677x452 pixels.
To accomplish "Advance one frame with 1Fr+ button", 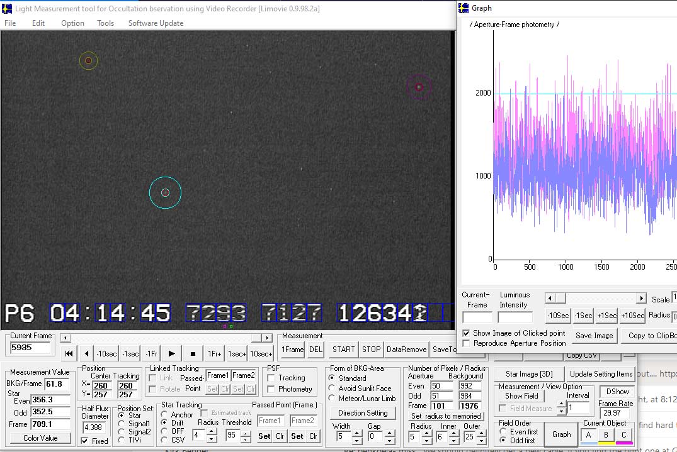I will [x=215, y=354].
